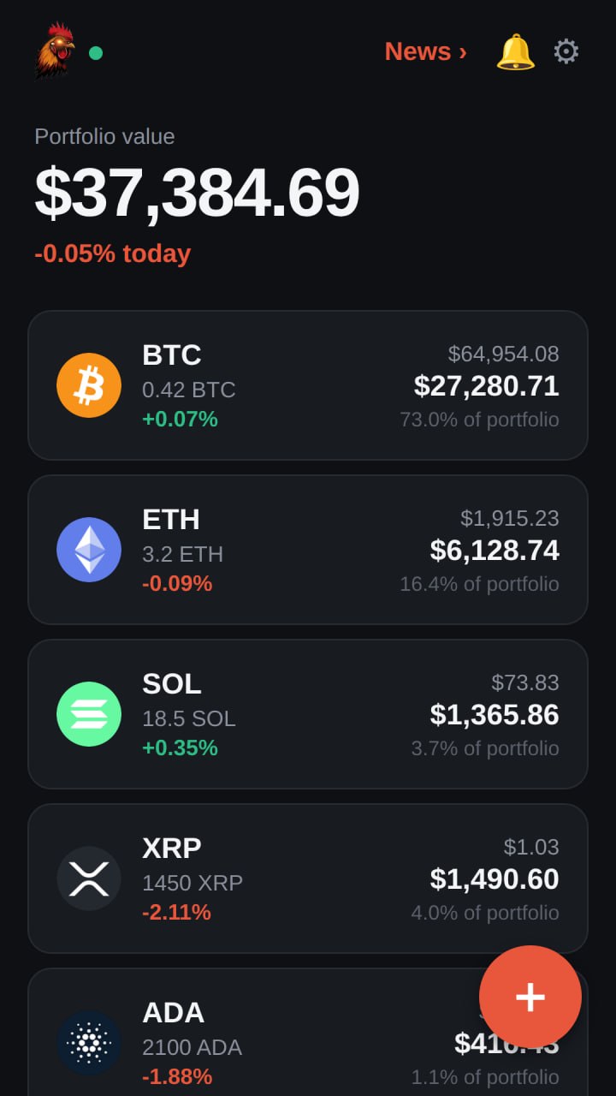Screen dimensions: 616x1096
Task: Tap the XRP -2.11% change
Action: click(176, 912)
